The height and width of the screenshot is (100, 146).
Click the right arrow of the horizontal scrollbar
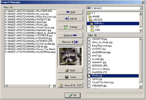coord(54,86)
